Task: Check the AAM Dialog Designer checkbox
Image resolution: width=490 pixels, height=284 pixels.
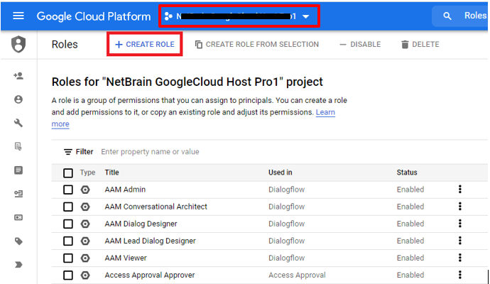Action: pyautogui.click(x=67, y=224)
